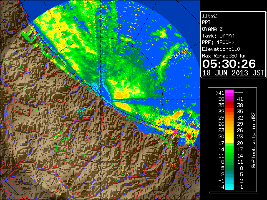Click the orange 29–32 dBZ legend swatch
This screenshot has height=200, width=267.
[x=229, y=118]
